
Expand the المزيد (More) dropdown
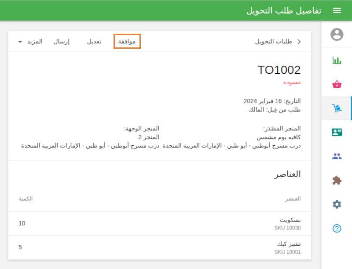click(30, 41)
